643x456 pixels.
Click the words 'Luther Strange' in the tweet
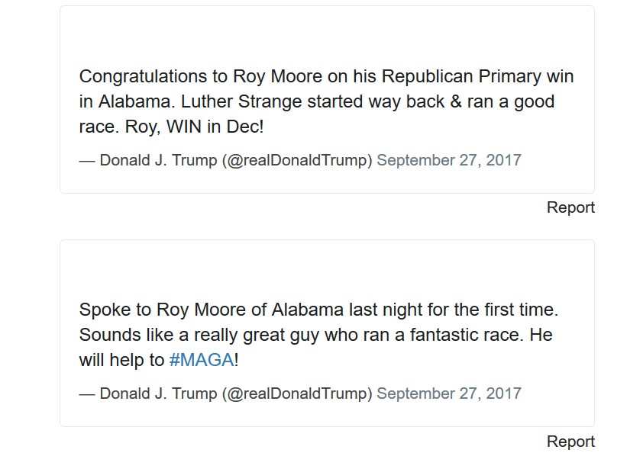point(241,102)
